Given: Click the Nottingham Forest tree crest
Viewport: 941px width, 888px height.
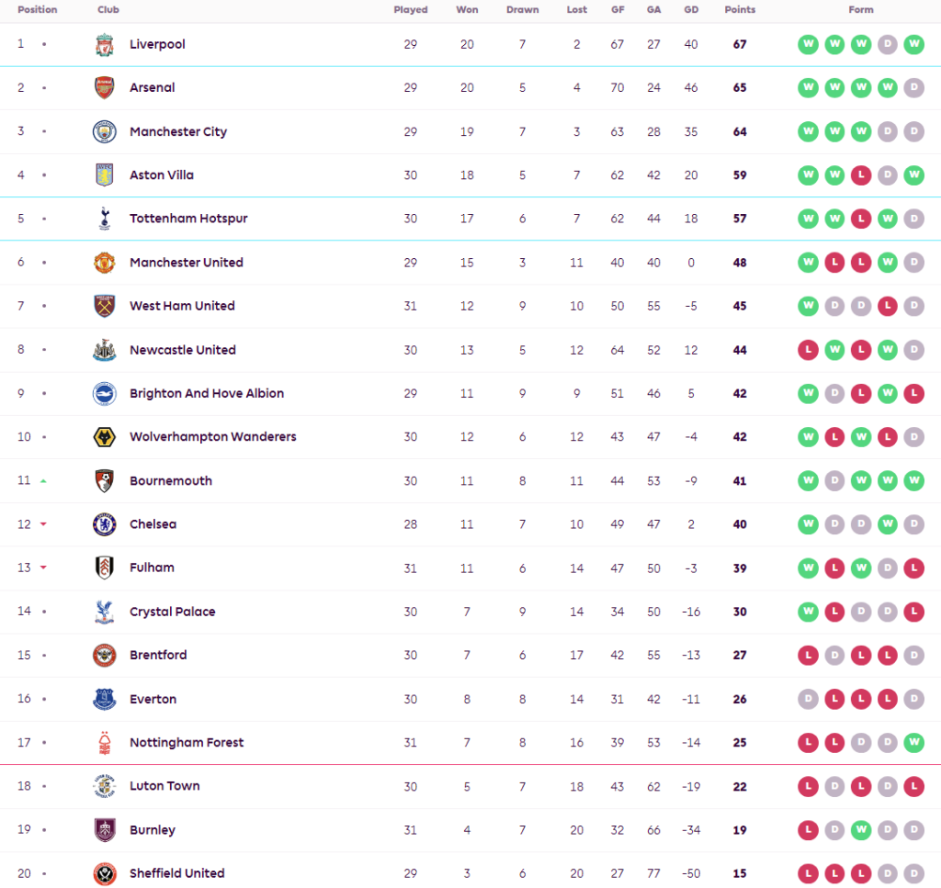Looking at the screenshot, I should click(104, 743).
